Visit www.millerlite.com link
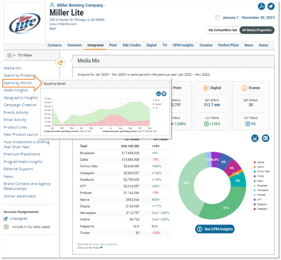 coord(63,24)
